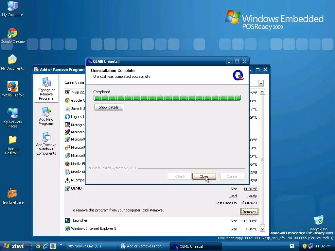This screenshot has width=335, height=251.
Task: Open the Sort by dropdown arrow
Action: pos(261,83)
